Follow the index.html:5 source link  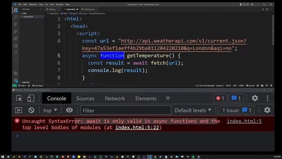tap(244, 121)
